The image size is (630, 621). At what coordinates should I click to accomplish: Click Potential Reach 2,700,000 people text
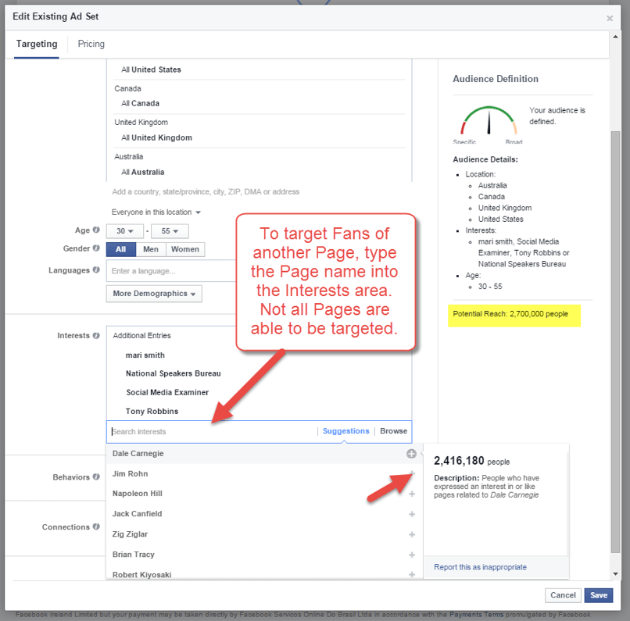[x=510, y=314]
